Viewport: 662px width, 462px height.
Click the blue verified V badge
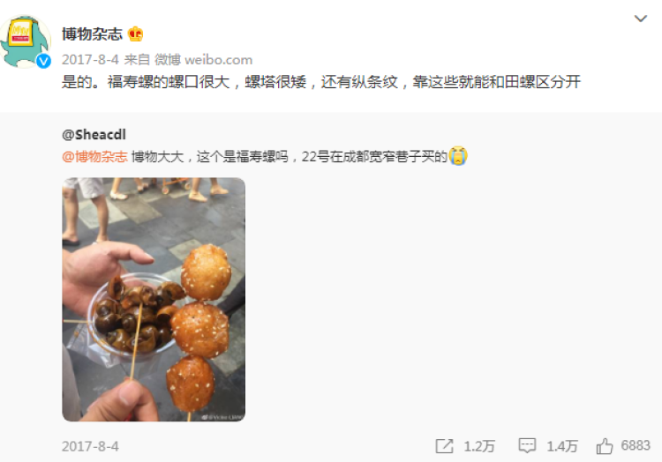click(x=43, y=61)
